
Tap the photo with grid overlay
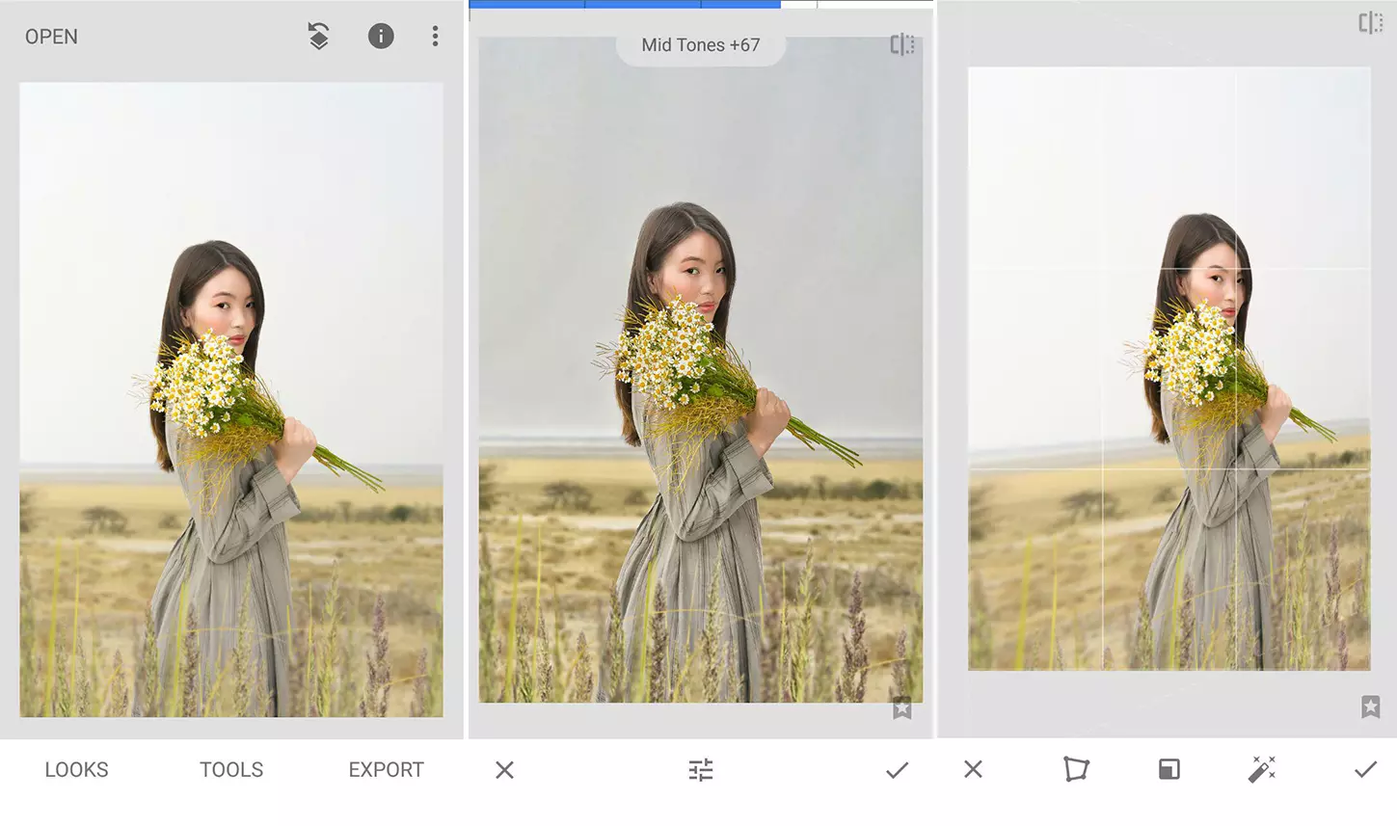point(1169,368)
